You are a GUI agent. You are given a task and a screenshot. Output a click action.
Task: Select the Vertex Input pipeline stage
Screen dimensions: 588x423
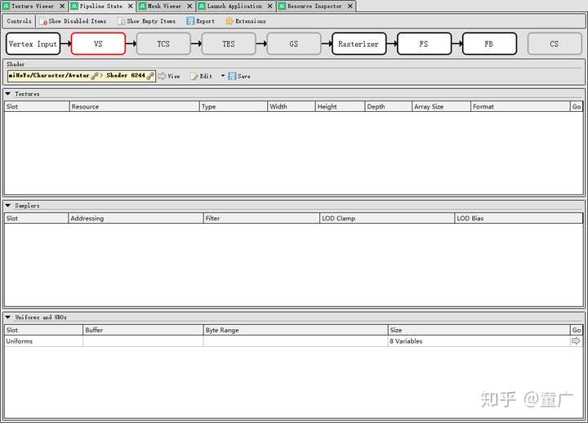(33, 44)
